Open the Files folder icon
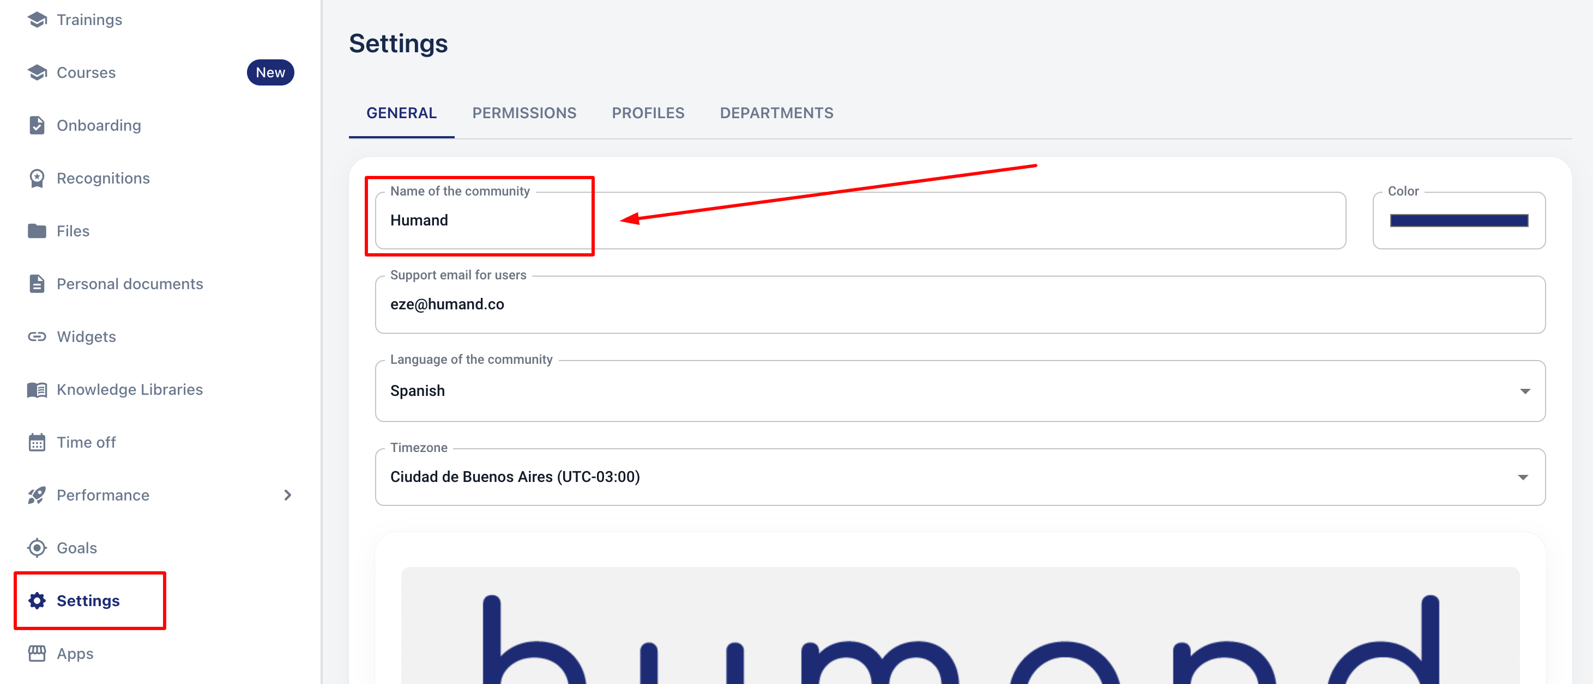This screenshot has height=684, width=1593. pyautogui.click(x=37, y=231)
